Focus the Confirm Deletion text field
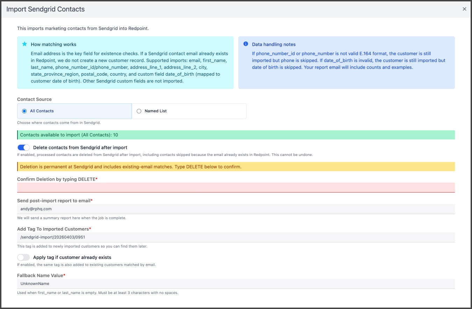Image resolution: width=472 pixels, height=309 pixels. coord(236,187)
